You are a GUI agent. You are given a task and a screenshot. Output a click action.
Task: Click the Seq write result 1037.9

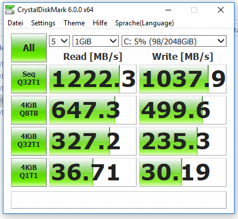(183, 79)
